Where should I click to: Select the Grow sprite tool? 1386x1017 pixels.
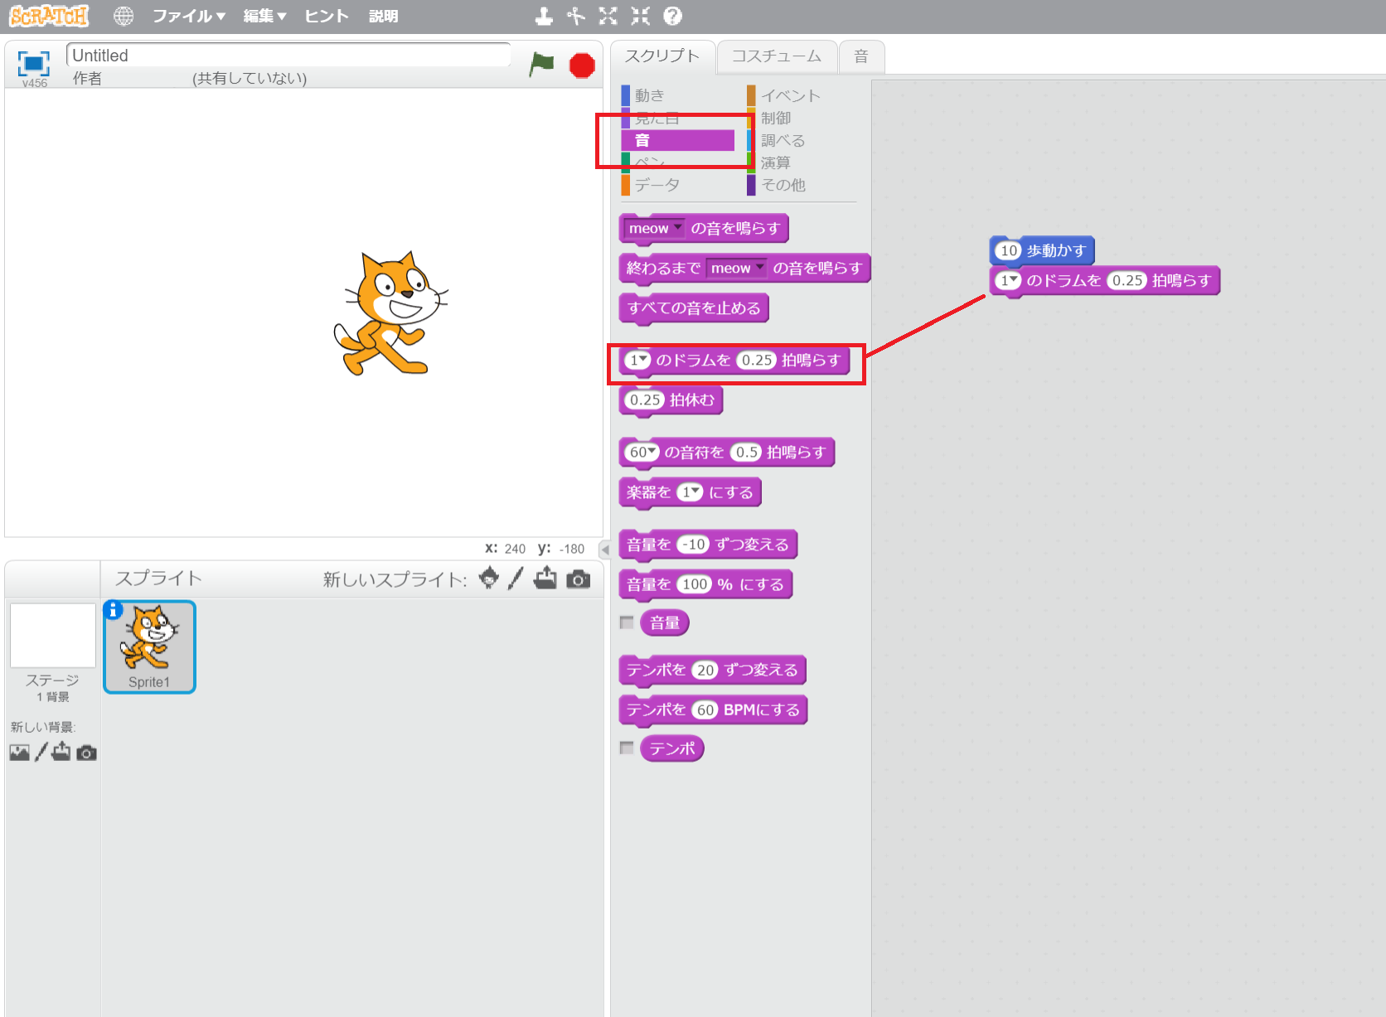(608, 16)
